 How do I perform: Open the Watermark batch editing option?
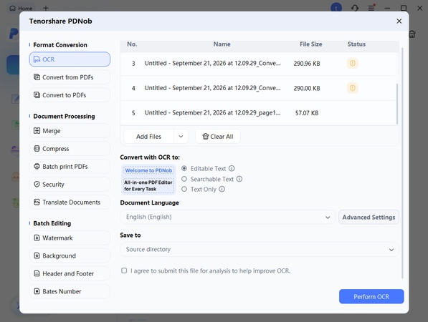(70, 238)
